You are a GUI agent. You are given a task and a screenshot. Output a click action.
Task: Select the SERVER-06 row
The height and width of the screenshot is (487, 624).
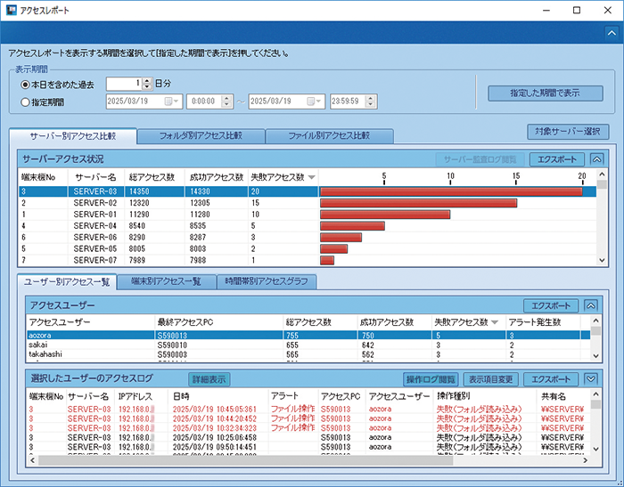tap(308, 238)
